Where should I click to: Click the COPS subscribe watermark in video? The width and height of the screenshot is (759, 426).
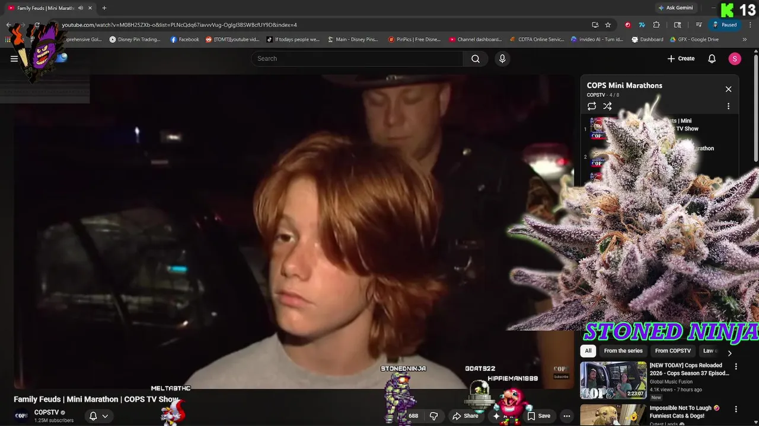click(560, 372)
